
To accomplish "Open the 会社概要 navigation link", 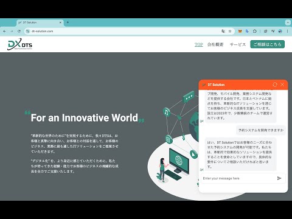I will 215,44.
